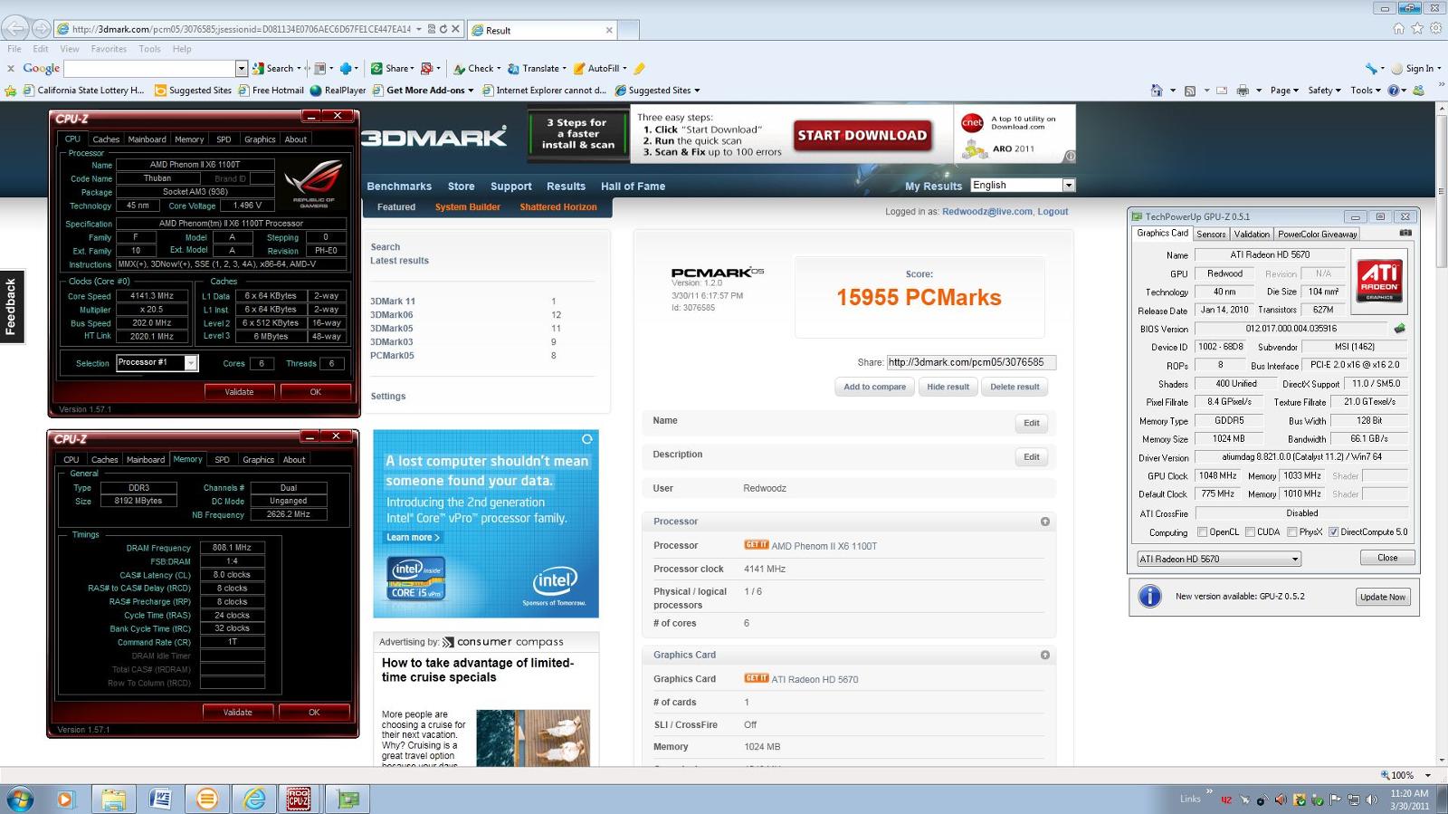Click the Messenger people icon in command bar

(x=1418, y=90)
